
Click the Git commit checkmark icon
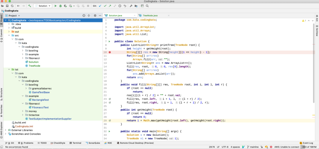105,6
